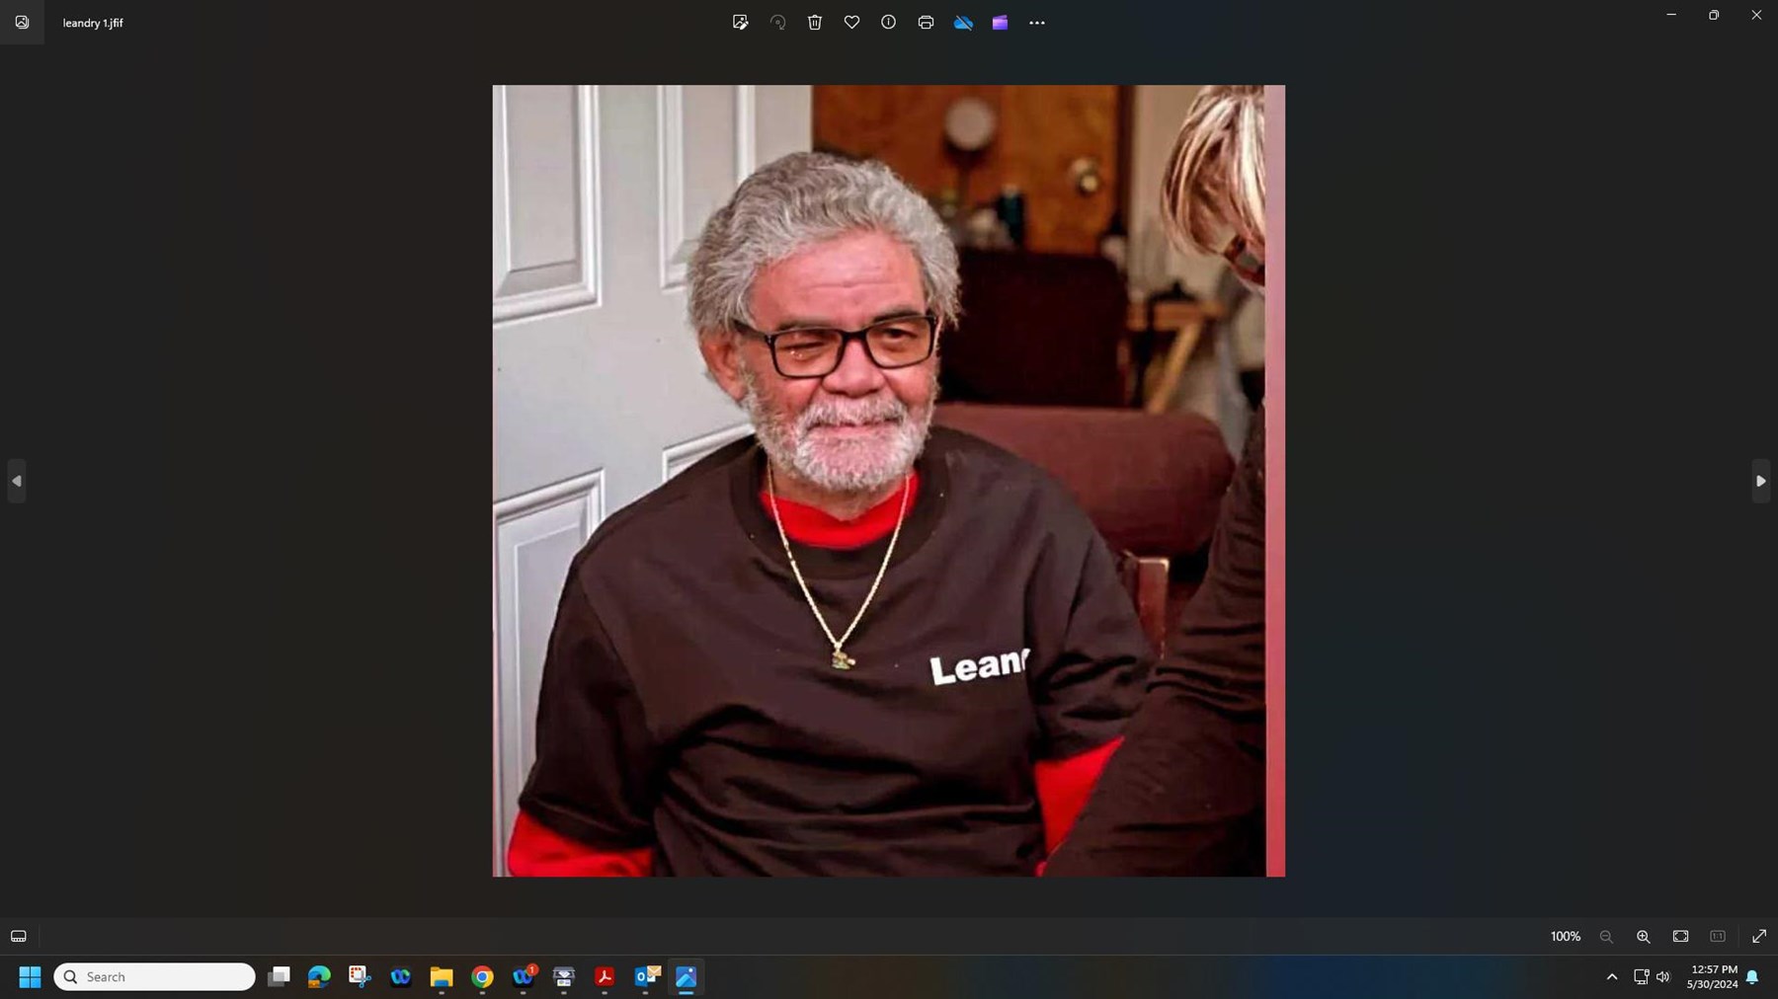1778x999 pixels.
Task: Expand the hidden system tray icons
Action: (1610, 975)
